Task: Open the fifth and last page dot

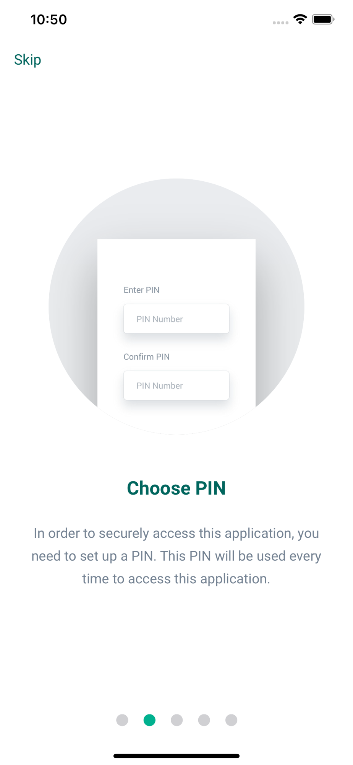Action: [x=231, y=720]
